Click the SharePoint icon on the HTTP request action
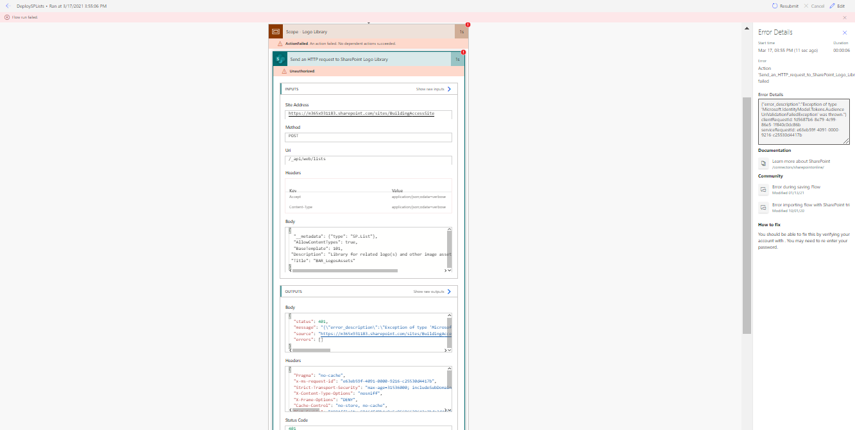Screen dimensions: 855x430 pyautogui.click(x=280, y=59)
